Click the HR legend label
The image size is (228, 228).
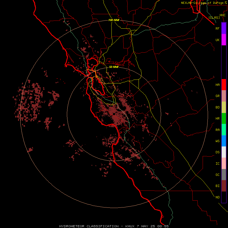pyautogui.click(x=217, y=119)
